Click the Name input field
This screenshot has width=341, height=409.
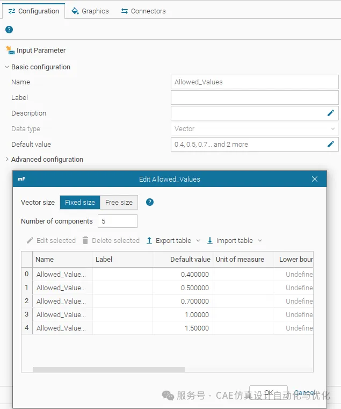pyautogui.click(x=255, y=82)
